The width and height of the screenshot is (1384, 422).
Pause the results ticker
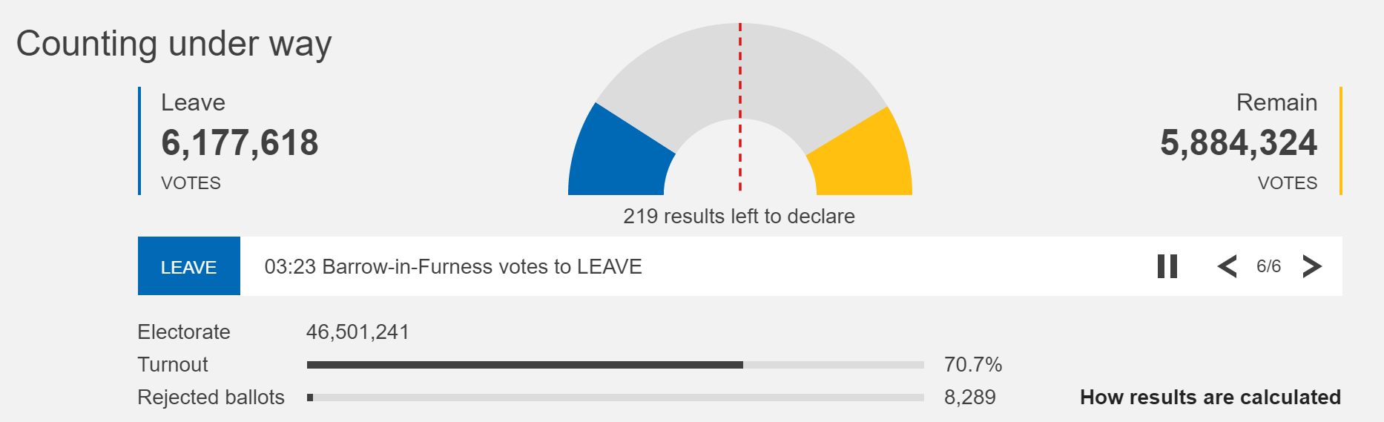[1167, 266]
